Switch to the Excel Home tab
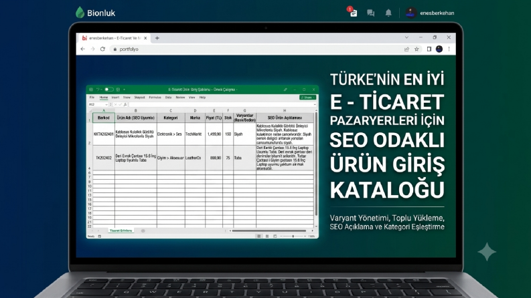531x298 pixels. (x=104, y=98)
